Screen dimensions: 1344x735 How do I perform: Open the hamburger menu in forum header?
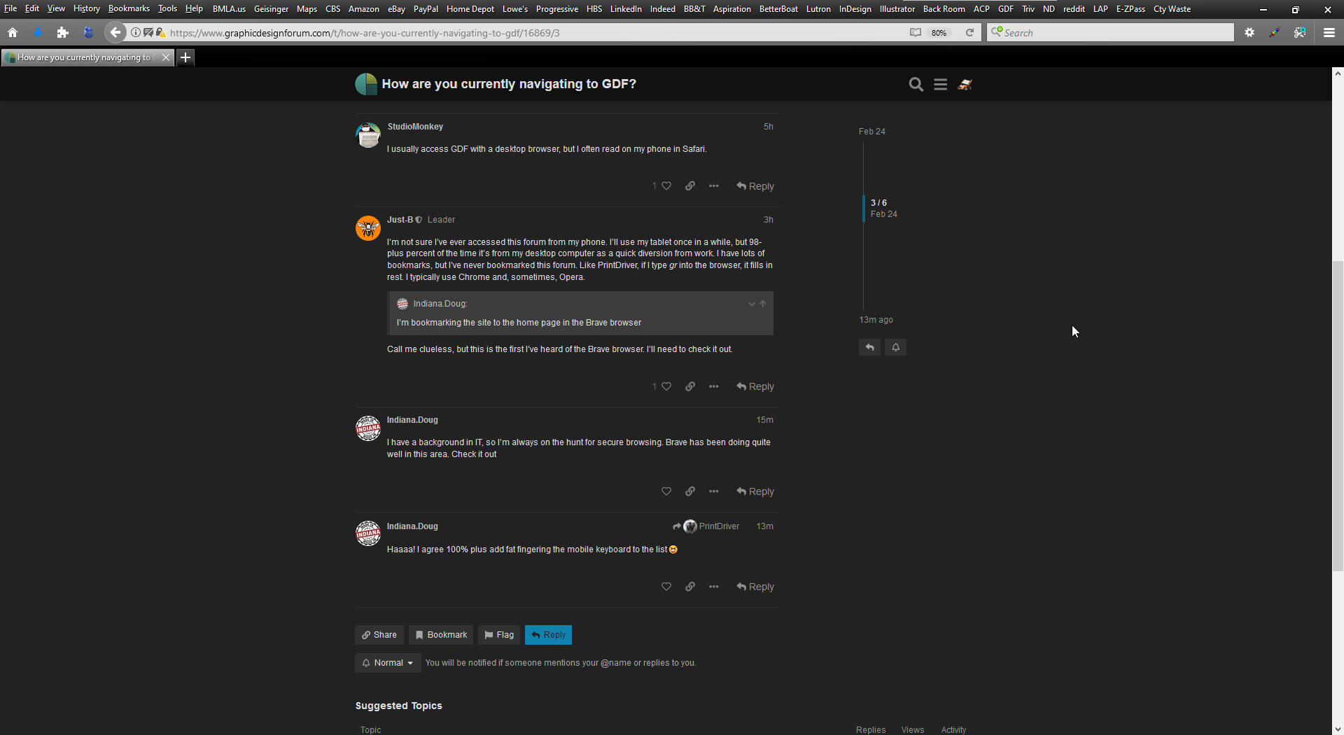[x=940, y=84]
